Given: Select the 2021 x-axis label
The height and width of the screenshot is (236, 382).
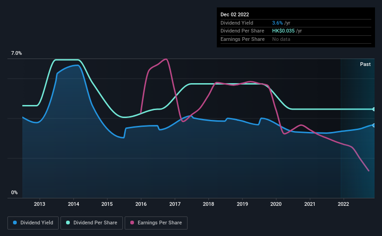Looking at the screenshot, I should (309, 204).
